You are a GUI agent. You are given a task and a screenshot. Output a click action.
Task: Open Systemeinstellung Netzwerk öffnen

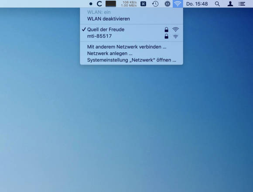pyautogui.click(x=131, y=60)
